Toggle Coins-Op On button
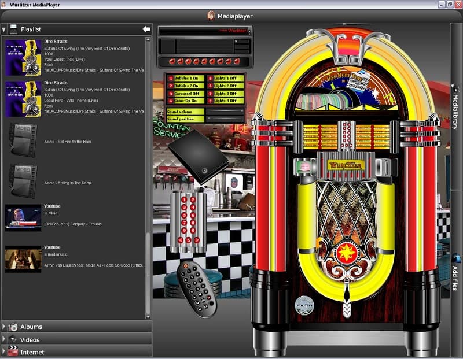The image size is (463, 359). pos(186,101)
